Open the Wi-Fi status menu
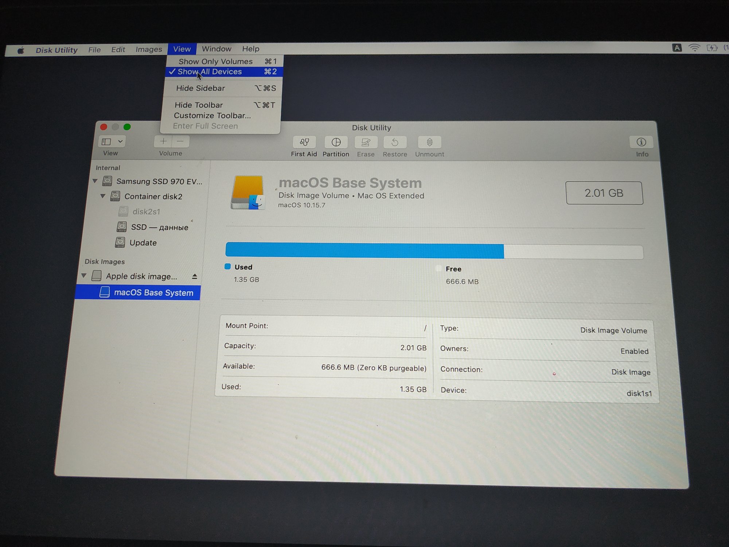The image size is (729, 547). click(694, 48)
